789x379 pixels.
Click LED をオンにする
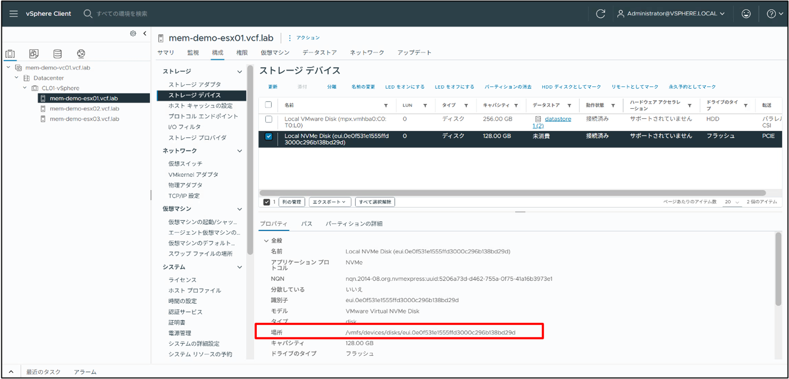405,87
